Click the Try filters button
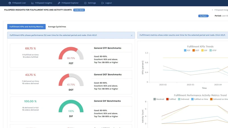This screenshot has width=228, height=128. tap(203, 16)
